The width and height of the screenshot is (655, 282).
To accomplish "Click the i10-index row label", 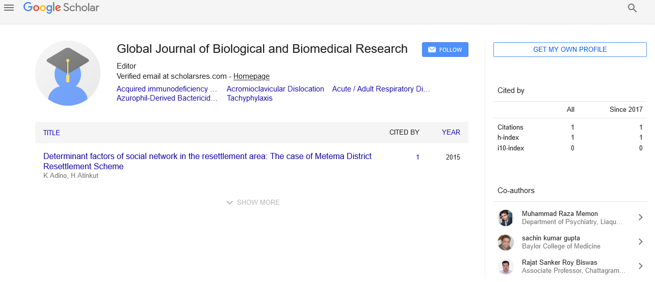I will pos(511,148).
